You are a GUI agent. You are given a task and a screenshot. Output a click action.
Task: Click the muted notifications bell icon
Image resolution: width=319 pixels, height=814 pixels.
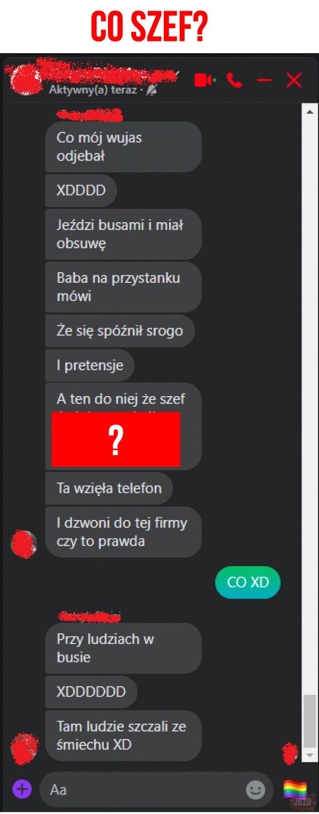click(x=152, y=90)
